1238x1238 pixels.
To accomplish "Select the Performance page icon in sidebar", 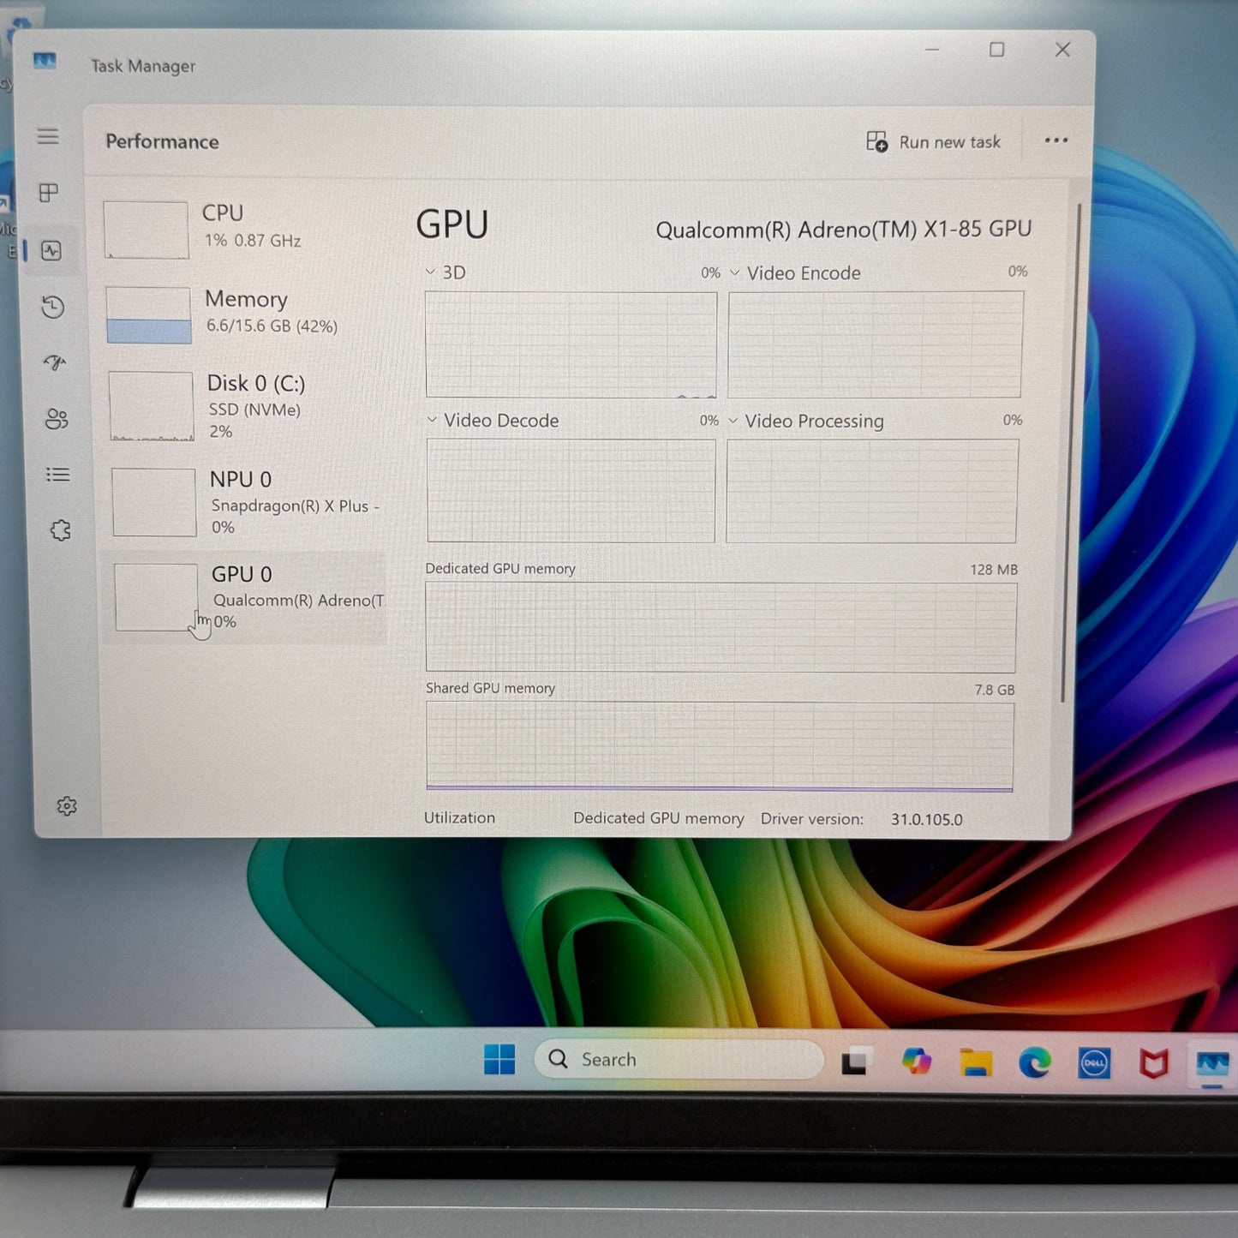I will coord(51,250).
